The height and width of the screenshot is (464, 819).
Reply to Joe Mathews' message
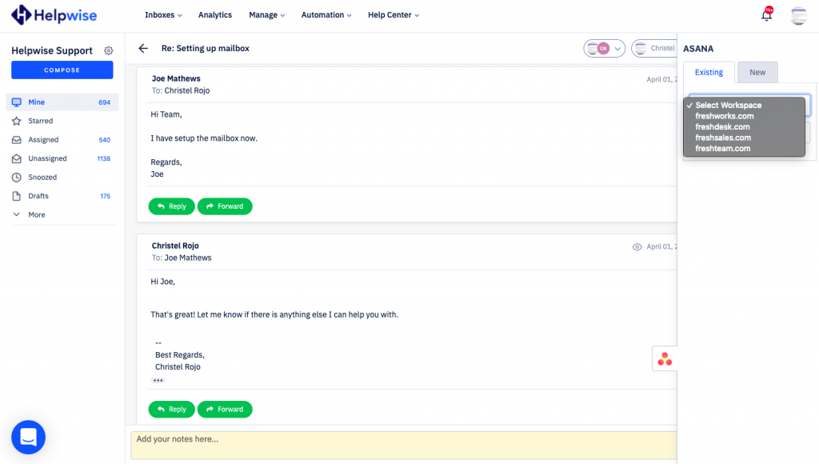pos(171,206)
